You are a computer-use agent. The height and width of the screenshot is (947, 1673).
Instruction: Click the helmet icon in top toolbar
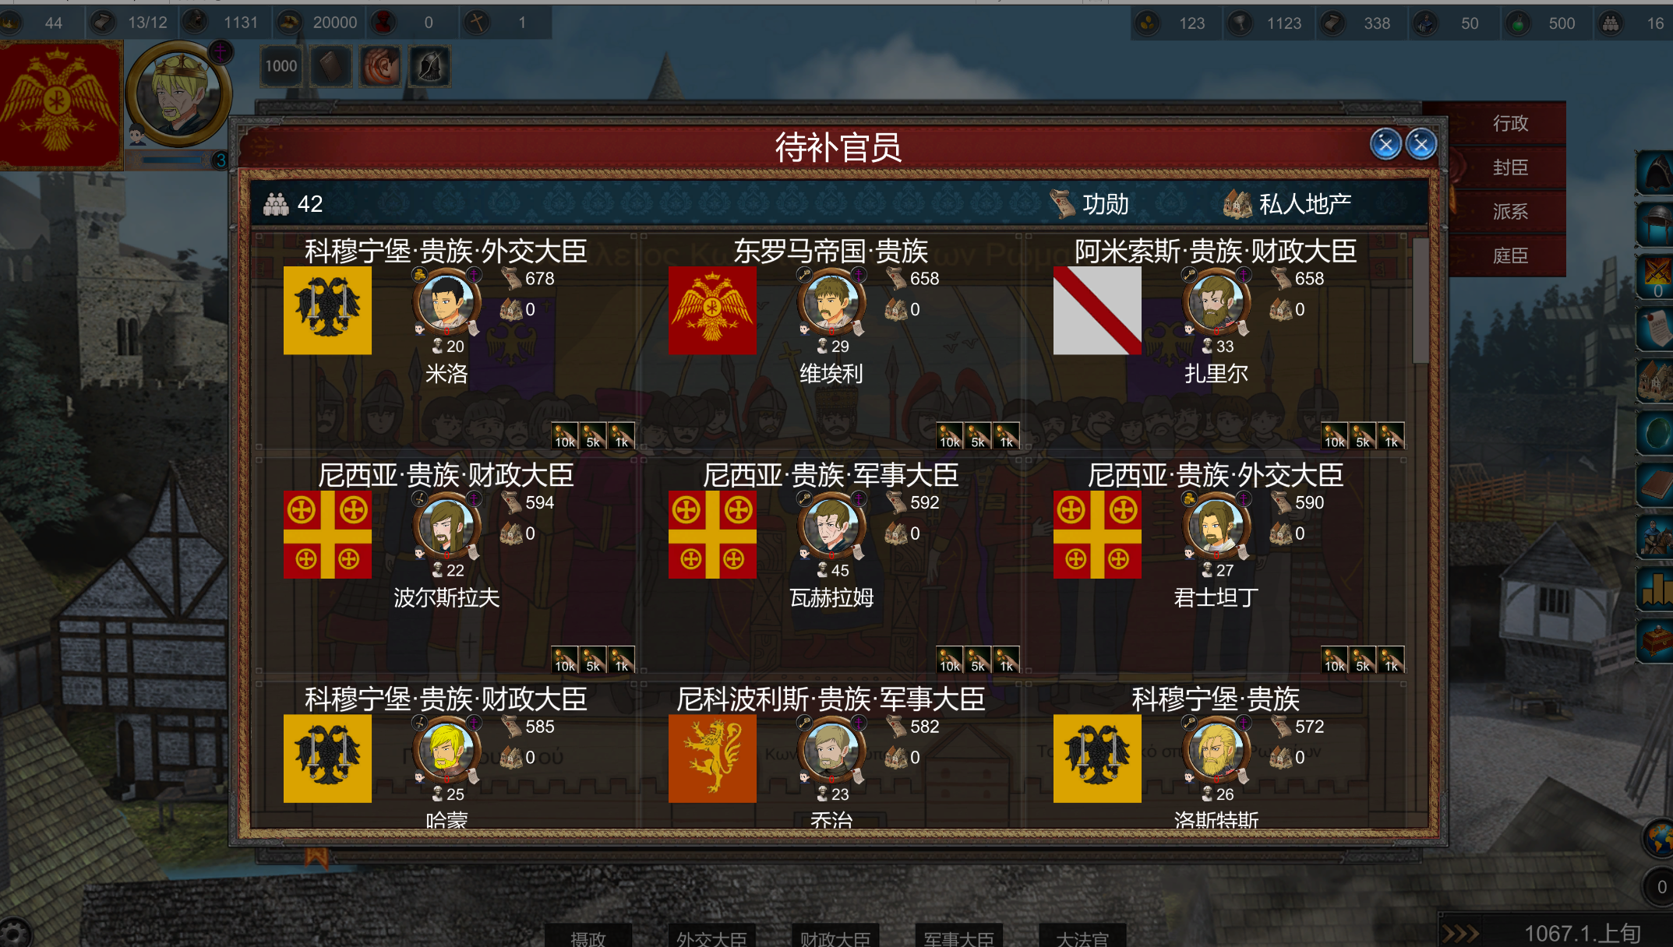click(429, 66)
